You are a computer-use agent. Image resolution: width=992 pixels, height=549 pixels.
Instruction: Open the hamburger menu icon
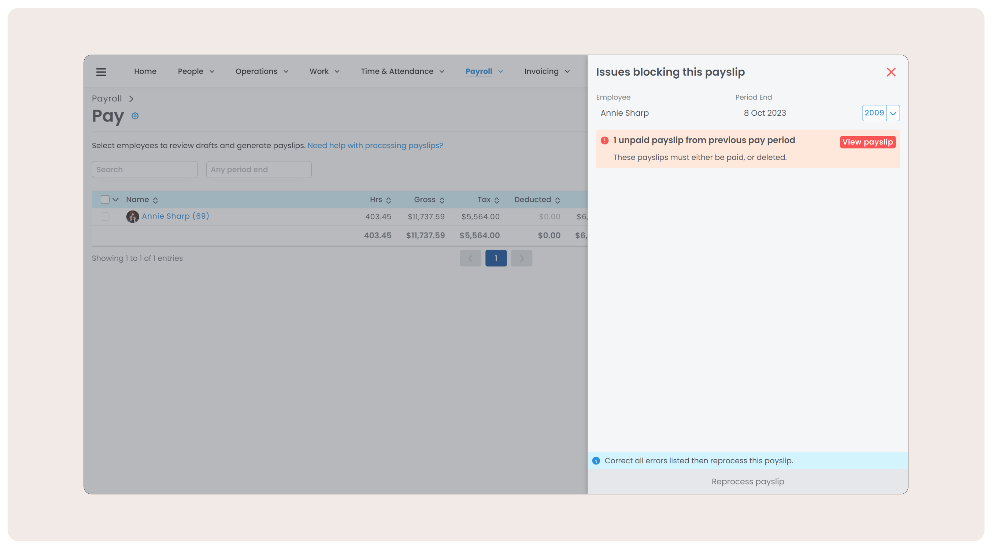click(x=101, y=72)
